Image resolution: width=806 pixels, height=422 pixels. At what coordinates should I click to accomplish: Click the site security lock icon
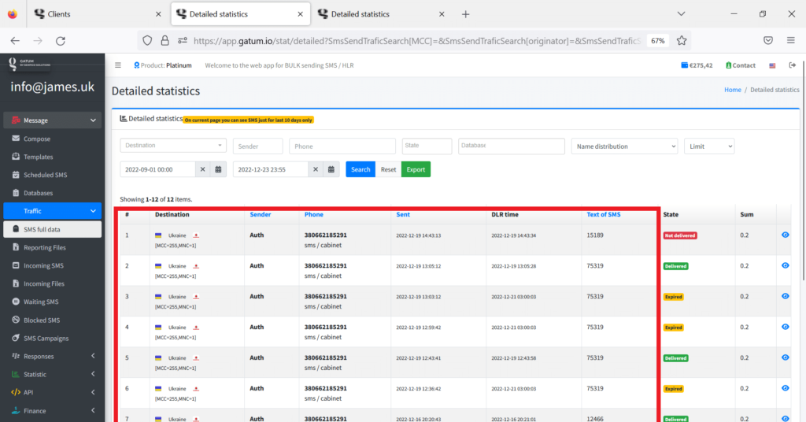pos(165,41)
